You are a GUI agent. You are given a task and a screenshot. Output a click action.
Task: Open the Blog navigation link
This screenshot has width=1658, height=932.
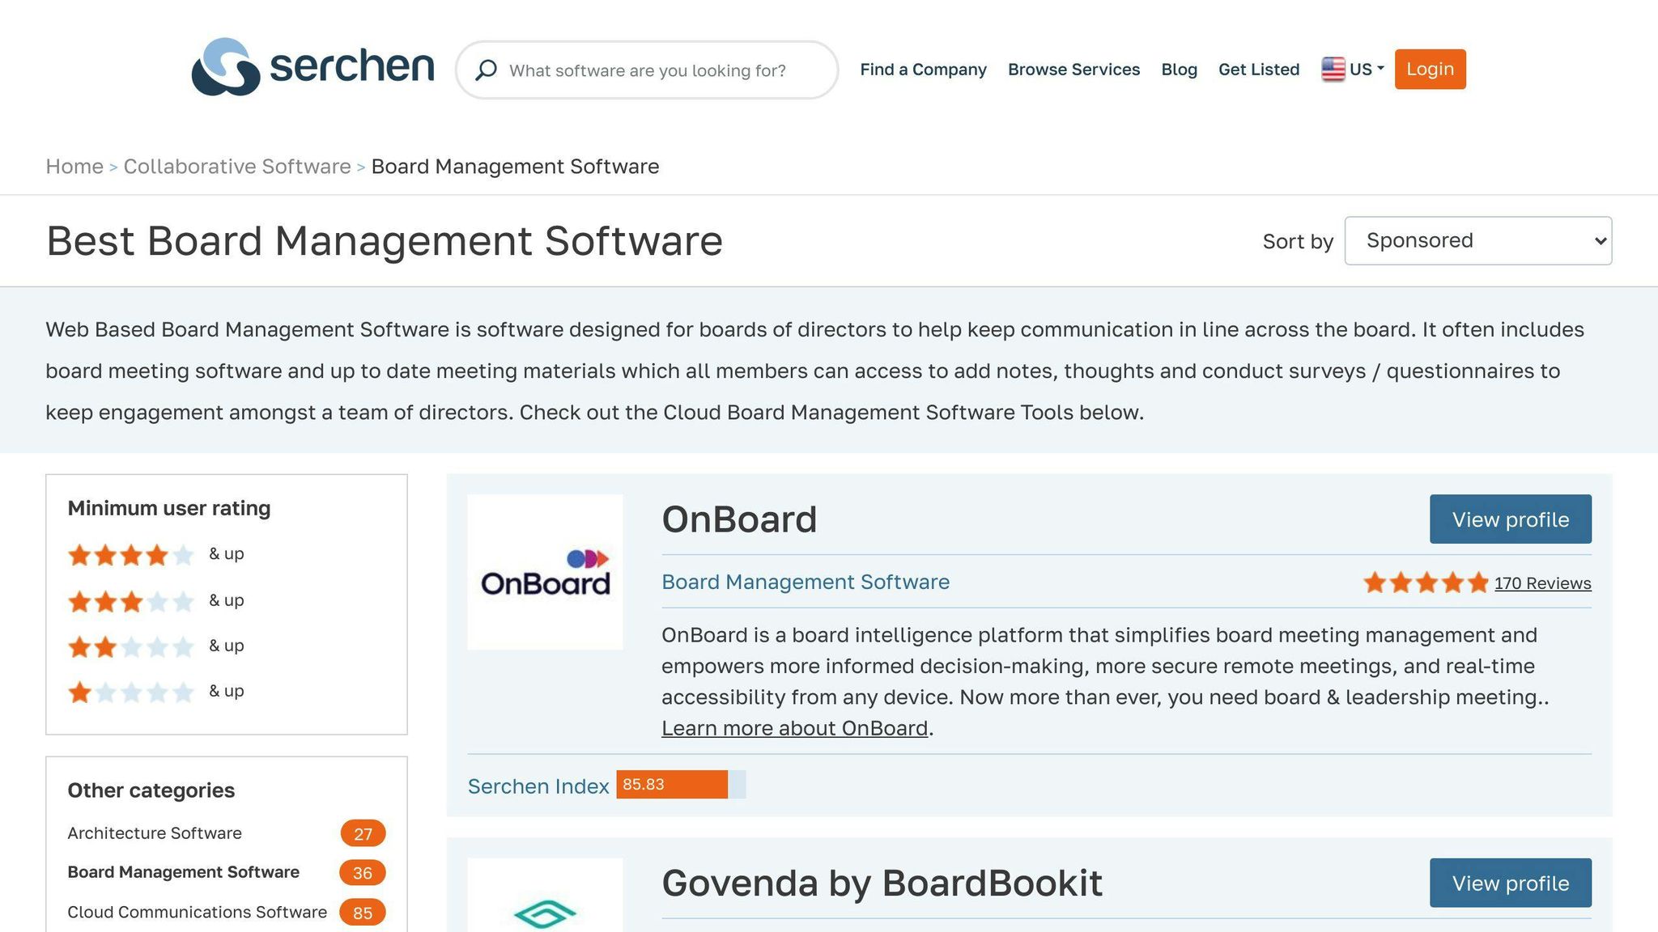coord(1179,70)
